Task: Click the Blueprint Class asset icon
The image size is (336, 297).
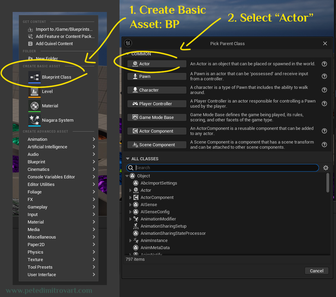Action: (x=34, y=77)
